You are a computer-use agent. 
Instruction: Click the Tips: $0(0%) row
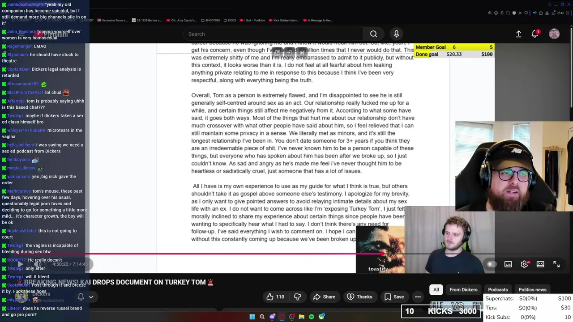pos(528,308)
